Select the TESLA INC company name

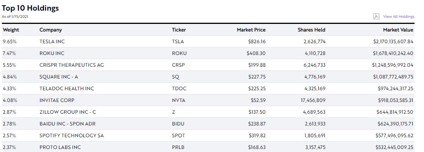tap(52, 42)
